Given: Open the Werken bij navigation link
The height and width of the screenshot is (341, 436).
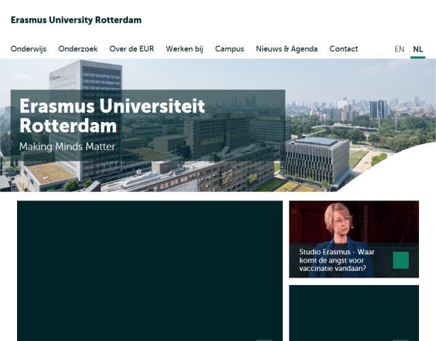Looking at the screenshot, I should (x=185, y=49).
